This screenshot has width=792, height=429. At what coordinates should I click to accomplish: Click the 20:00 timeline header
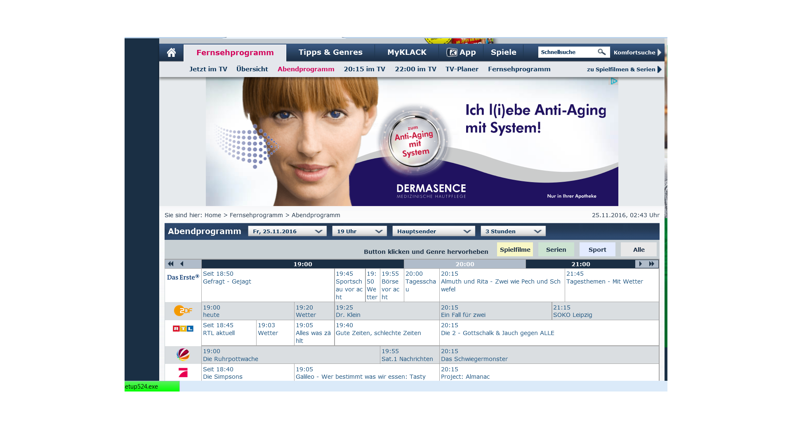[465, 264]
